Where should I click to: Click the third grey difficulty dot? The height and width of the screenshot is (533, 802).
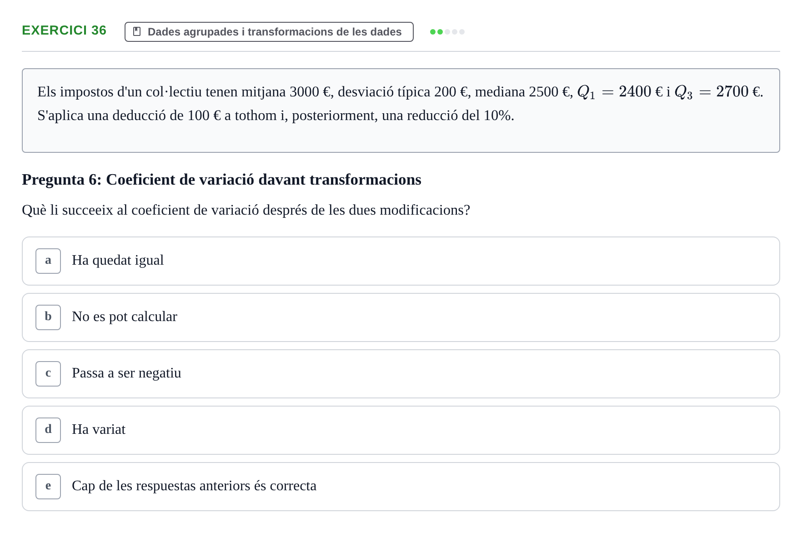(447, 32)
